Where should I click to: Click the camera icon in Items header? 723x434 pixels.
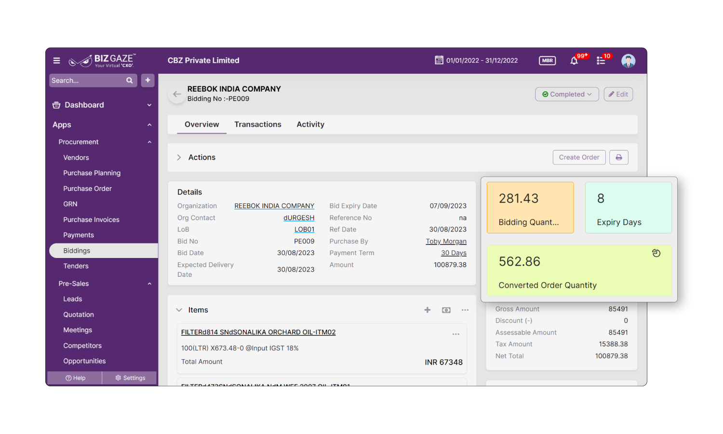[x=446, y=310]
